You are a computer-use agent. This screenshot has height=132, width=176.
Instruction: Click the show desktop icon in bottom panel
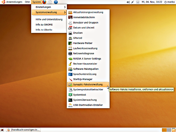tap(2, 130)
